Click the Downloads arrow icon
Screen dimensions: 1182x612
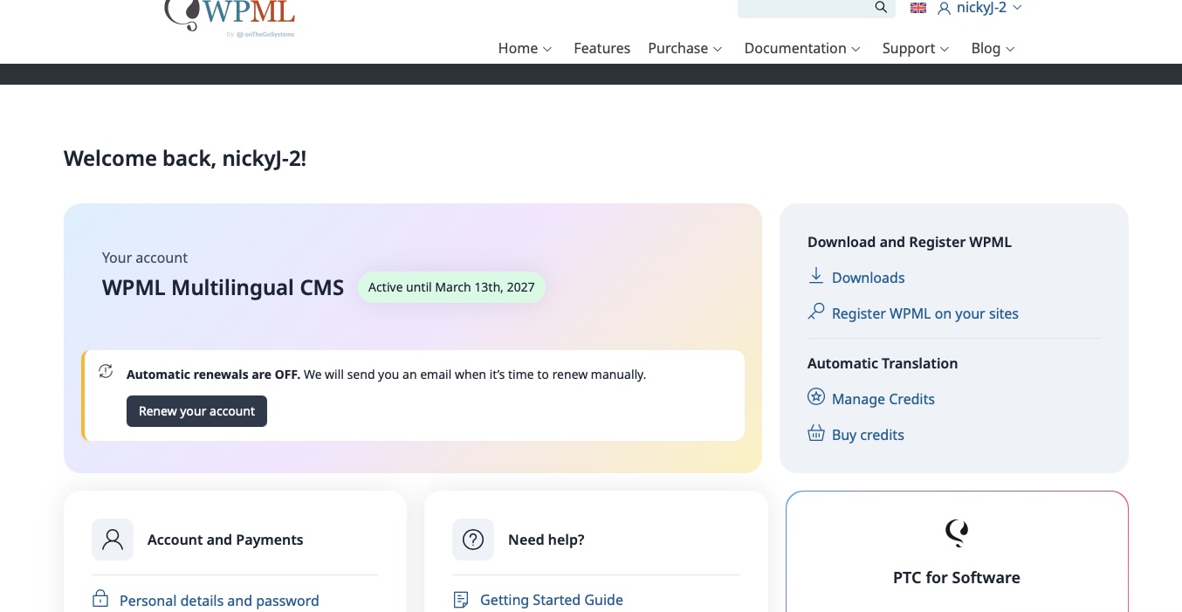[816, 277]
